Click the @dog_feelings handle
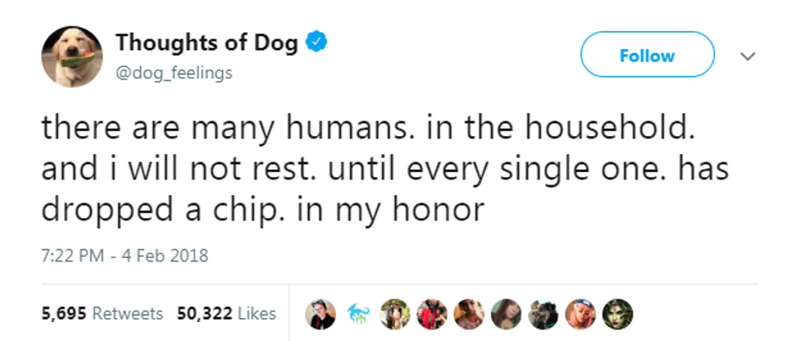 [175, 73]
